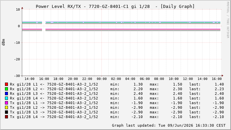Click the Tx L1 min value -1.90
Viewport: 231px width, 130px height.
point(137,103)
